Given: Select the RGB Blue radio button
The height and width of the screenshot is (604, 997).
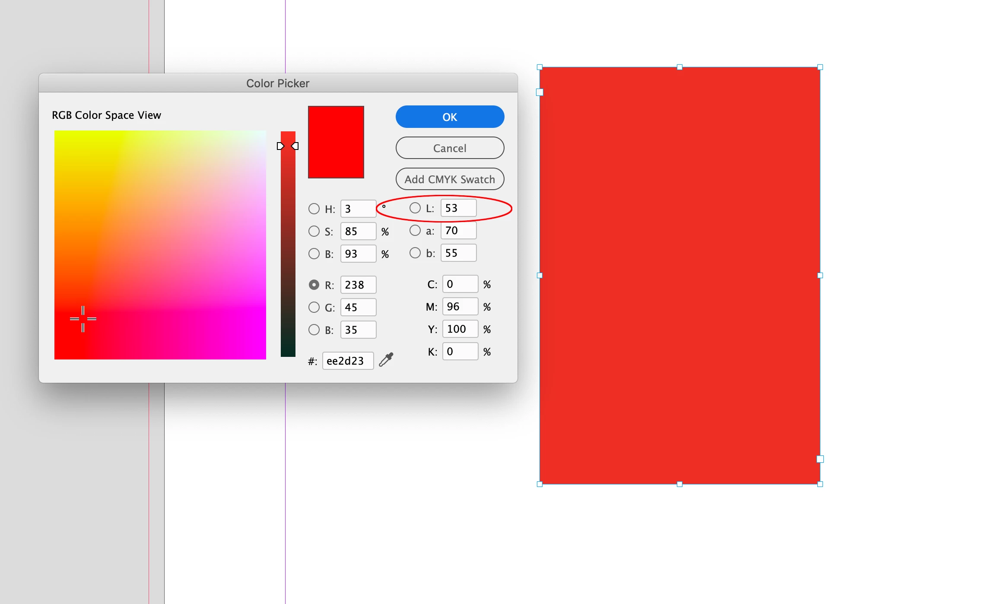Looking at the screenshot, I should 314,330.
